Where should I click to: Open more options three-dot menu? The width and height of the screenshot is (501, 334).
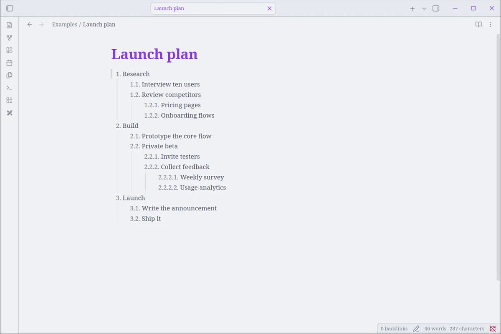(490, 24)
